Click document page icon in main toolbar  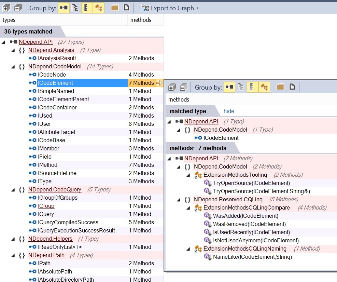click(x=127, y=8)
